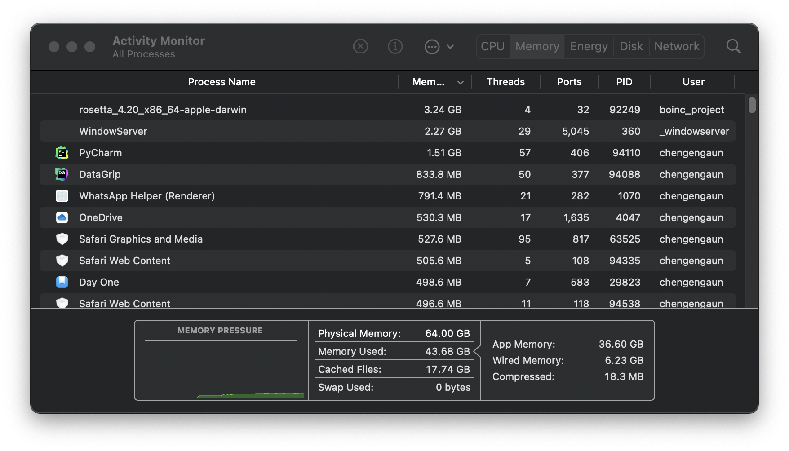Open the search magnifier icon
Viewport: 789px width, 451px height.
[733, 46]
